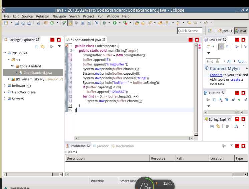Open the Refactor menu
Image resolution: width=249 pixels, height=189 pixels.
(43, 16)
